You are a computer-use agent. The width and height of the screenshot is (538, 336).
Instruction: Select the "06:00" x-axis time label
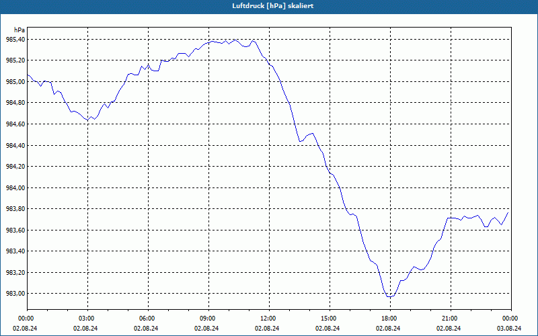[147, 319]
